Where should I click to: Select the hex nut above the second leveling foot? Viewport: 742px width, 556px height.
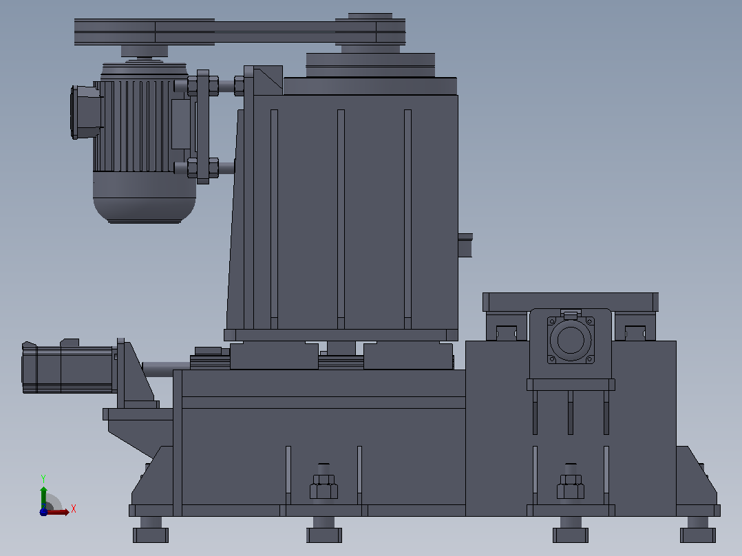pos(324,487)
